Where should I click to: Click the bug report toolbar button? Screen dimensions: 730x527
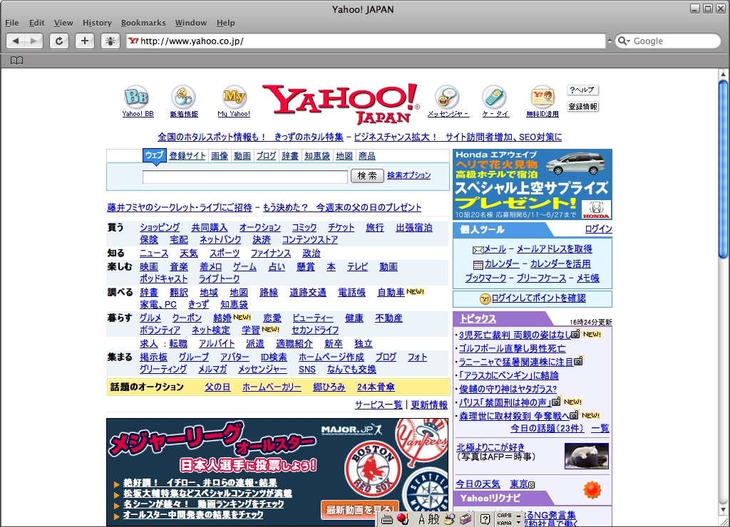(110, 41)
